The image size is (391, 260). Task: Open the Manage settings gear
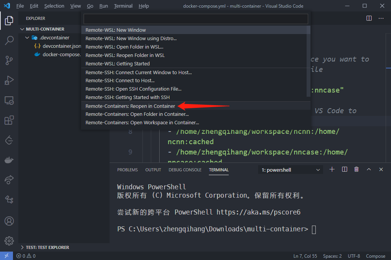click(x=9, y=240)
